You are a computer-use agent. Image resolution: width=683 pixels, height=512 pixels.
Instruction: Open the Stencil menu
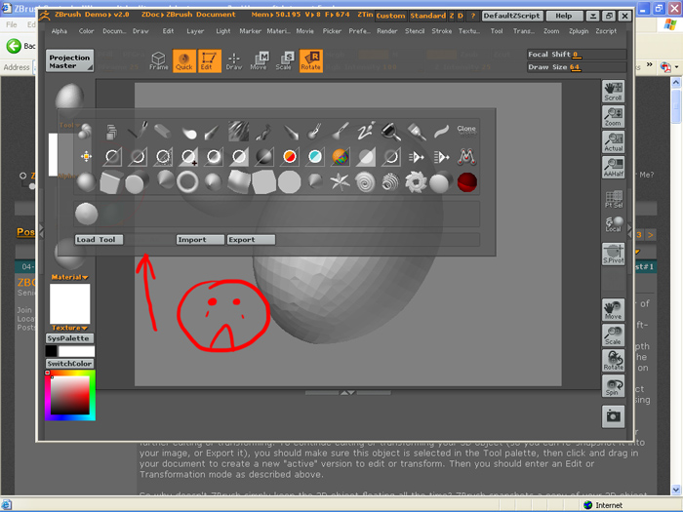tap(415, 31)
